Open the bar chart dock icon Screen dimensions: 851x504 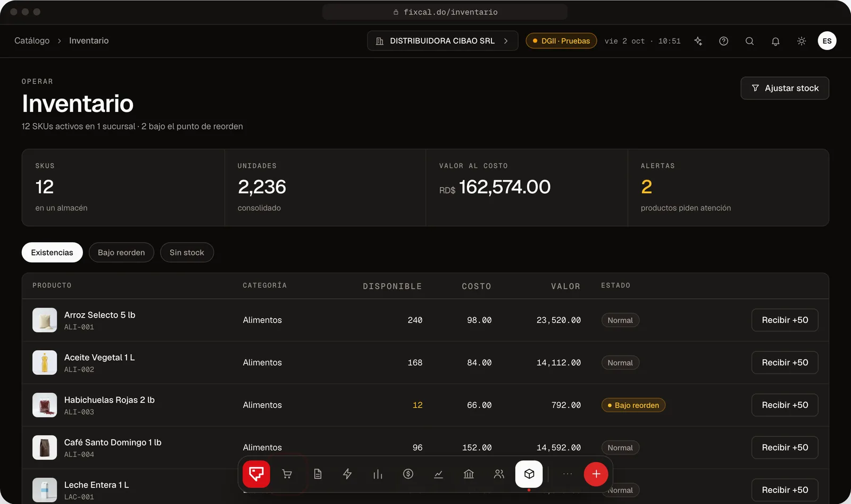pyautogui.click(x=378, y=474)
